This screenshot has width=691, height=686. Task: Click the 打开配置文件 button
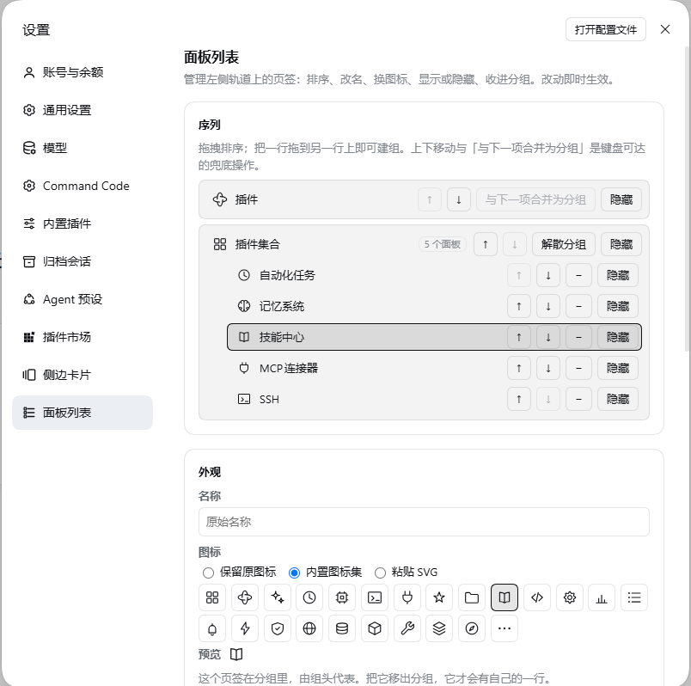(606, 29)
